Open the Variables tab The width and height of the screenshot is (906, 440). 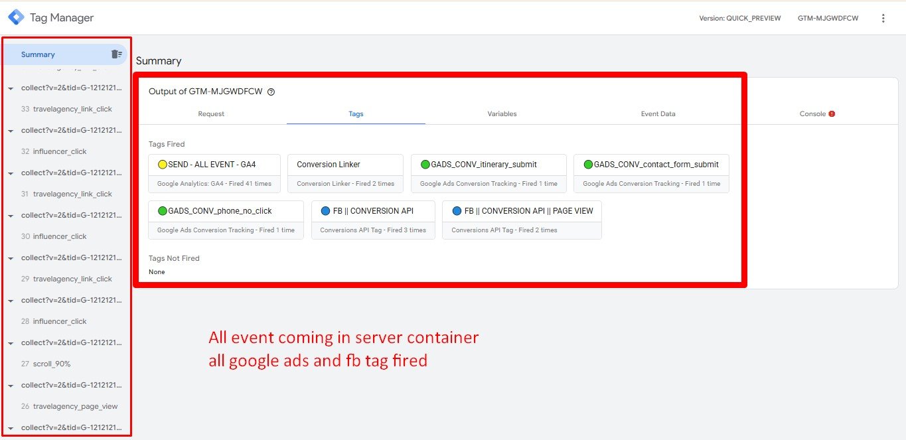coord(502,114)
